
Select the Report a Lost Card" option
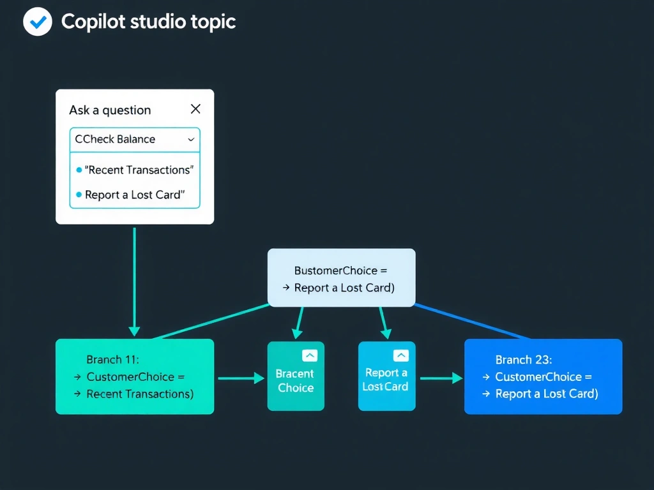(130, 195)
